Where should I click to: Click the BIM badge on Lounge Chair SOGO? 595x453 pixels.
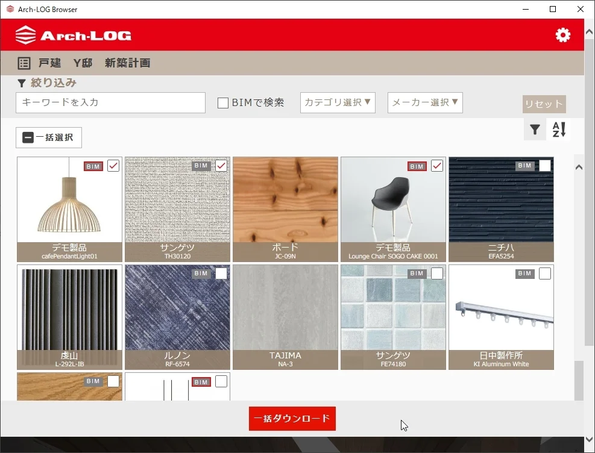coord(417,166)
